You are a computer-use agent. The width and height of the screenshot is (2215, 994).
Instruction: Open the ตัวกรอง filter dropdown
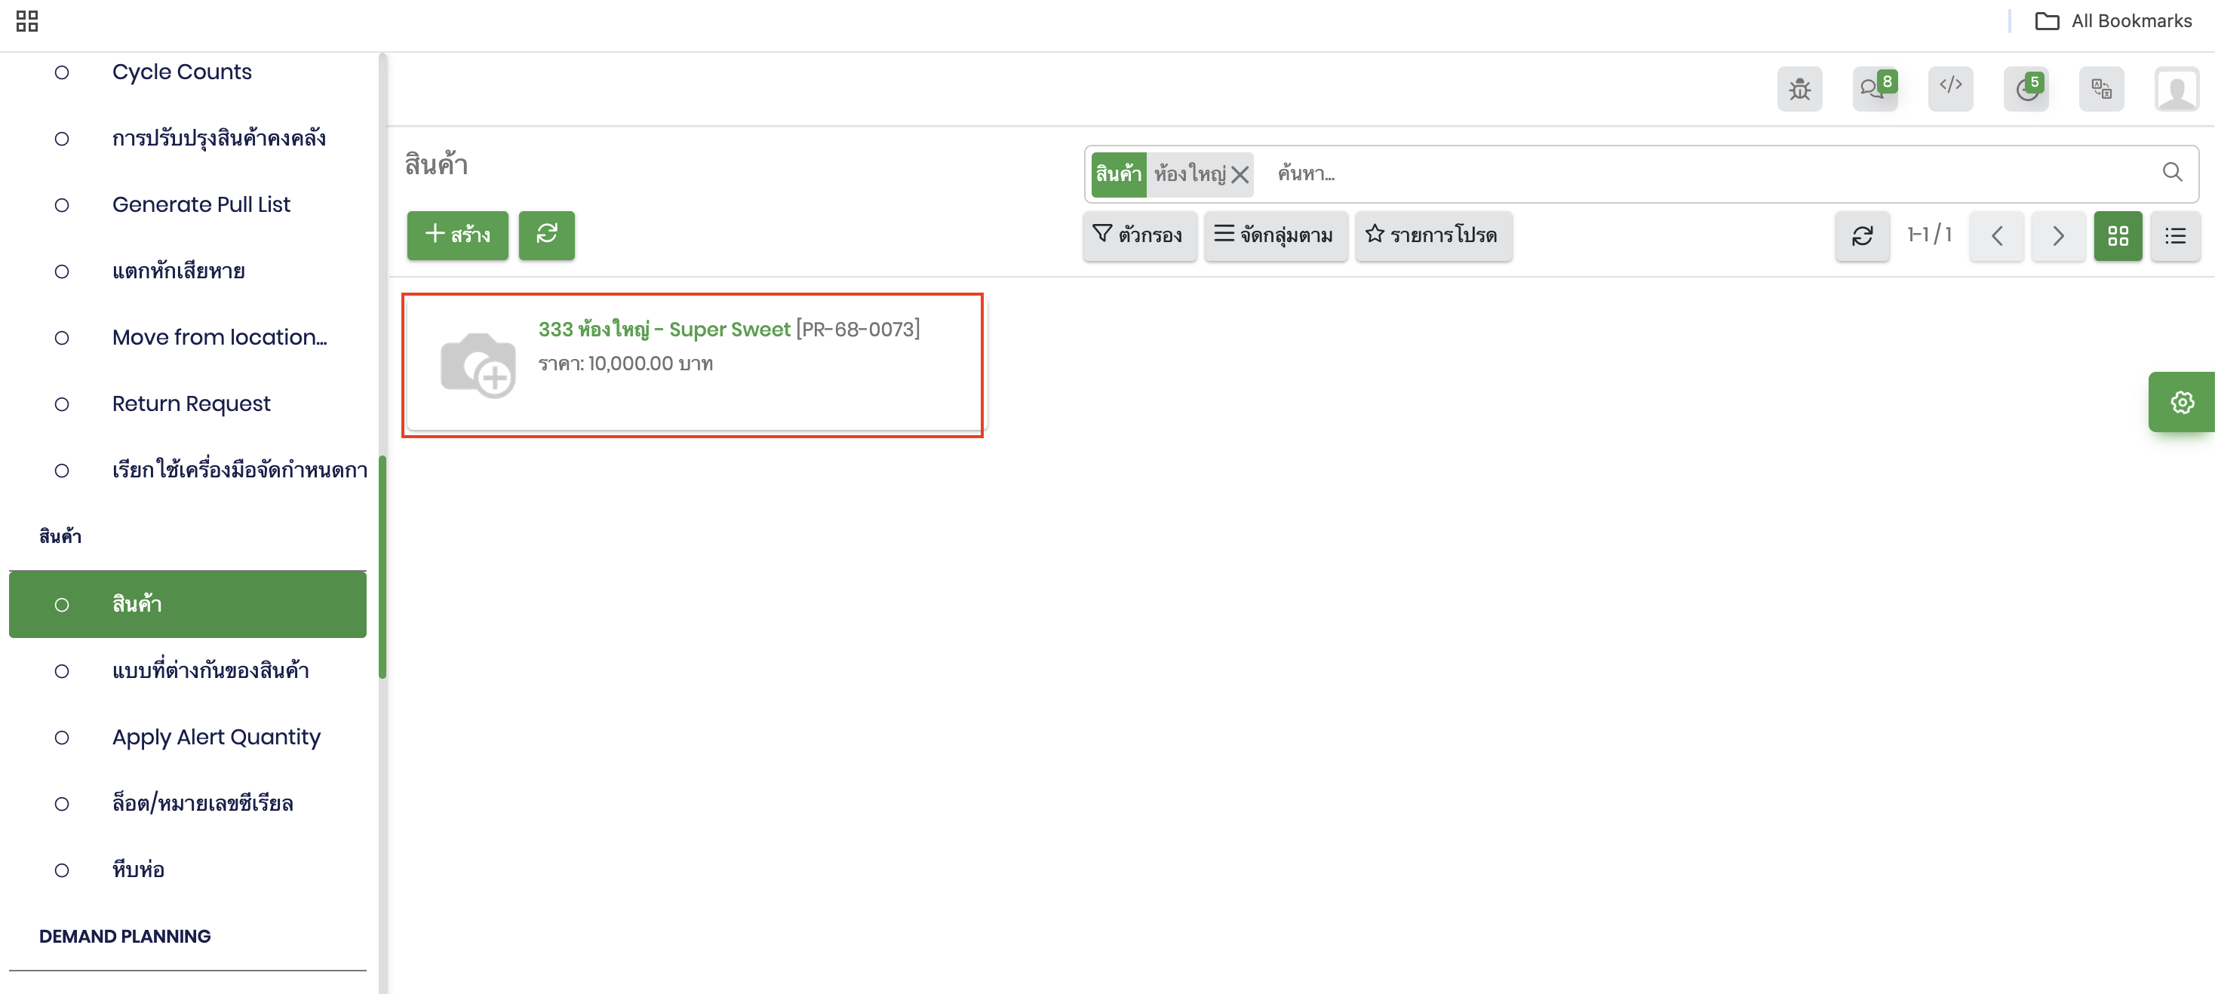[x=1138, y=235]
